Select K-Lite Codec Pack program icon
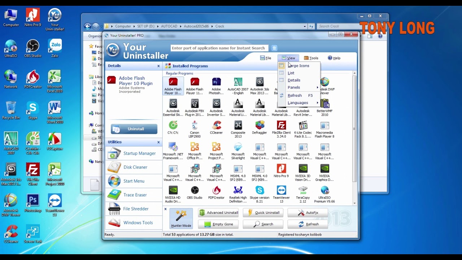This screenshot has height=260, width=462. pyautogui.click(x=303, y=129)
